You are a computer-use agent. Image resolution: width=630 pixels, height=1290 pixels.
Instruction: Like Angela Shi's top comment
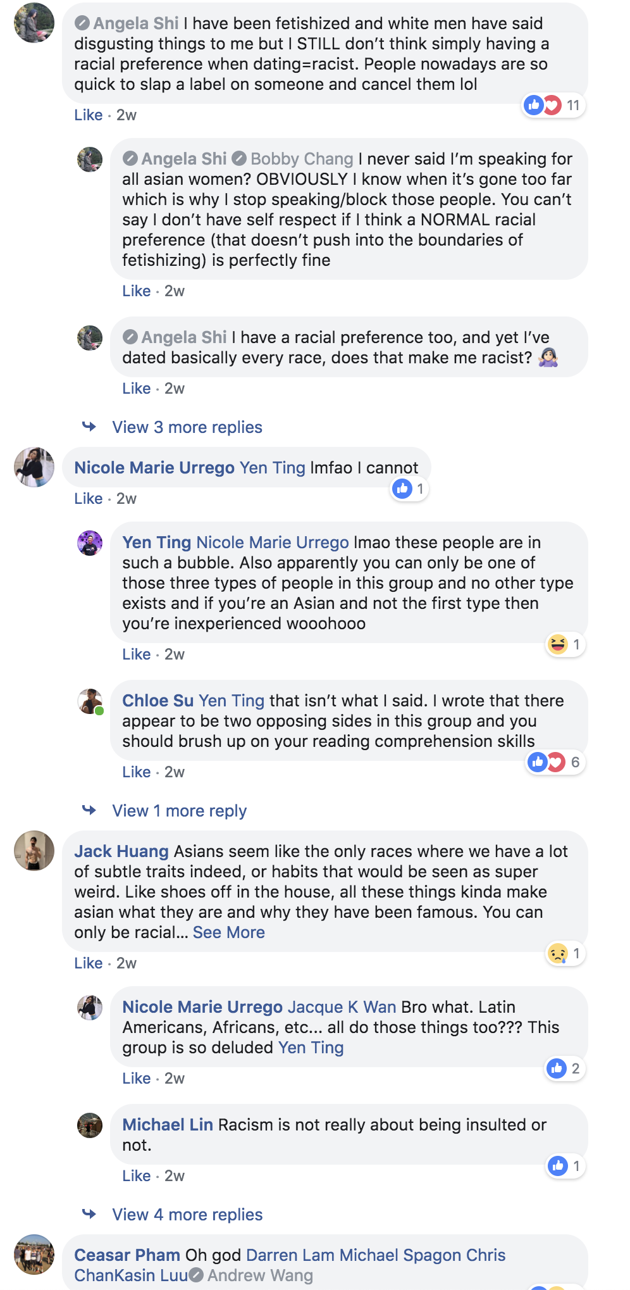pyautogui.click(x=88, y=115)
